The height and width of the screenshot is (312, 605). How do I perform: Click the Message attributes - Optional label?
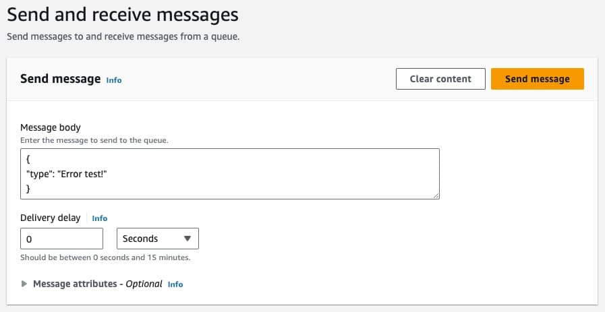click(98, 284)
